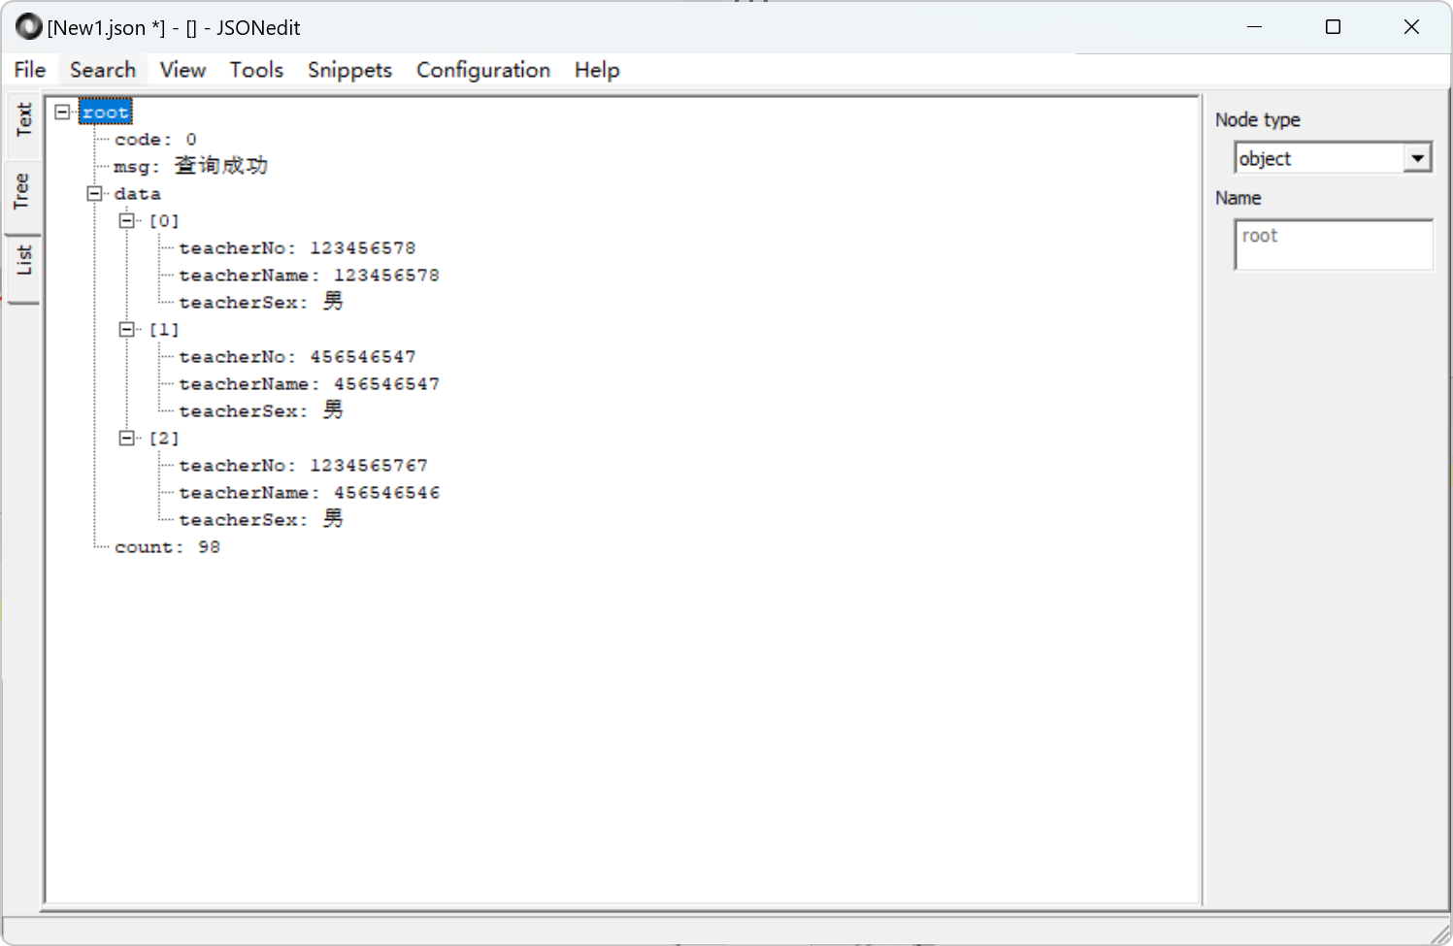The image size is (1453, 946).
Task: Select the data node label
Action: click(138, 194)
